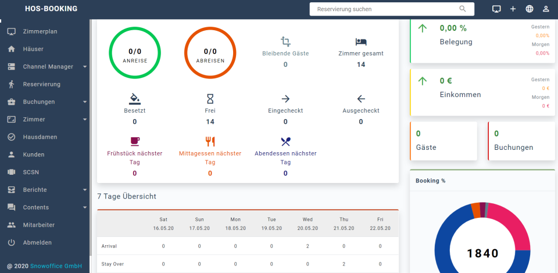Viewport: 558px width, 273px height.
Task: Click Stay Over value 2 under Thu
Action: [x=344, y=264]
